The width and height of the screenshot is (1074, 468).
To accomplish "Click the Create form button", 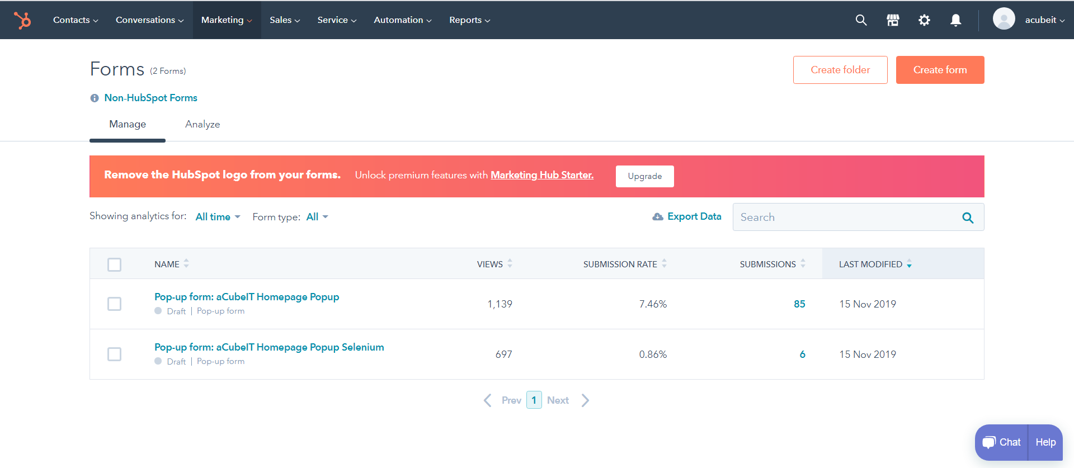I will pos(940,70).
